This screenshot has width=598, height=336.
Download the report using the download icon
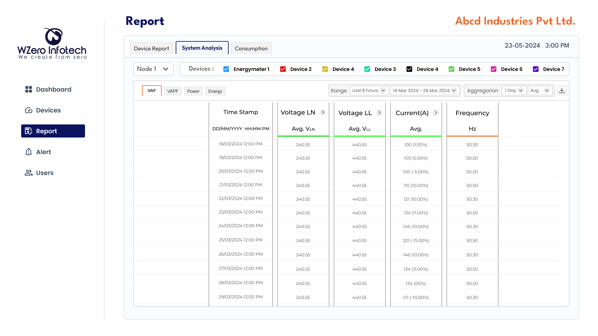point(562,91)
